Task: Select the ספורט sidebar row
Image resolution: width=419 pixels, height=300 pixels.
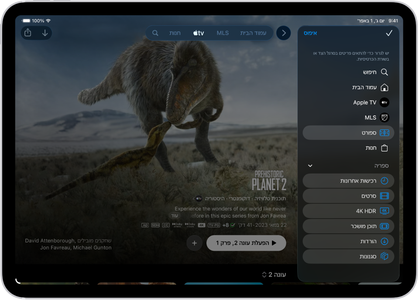Action: (x=348, y=132)
